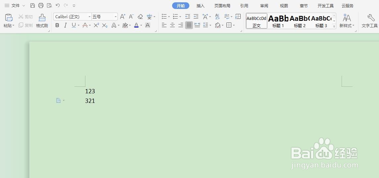Toggle italic formatting

tap(65, 25)
